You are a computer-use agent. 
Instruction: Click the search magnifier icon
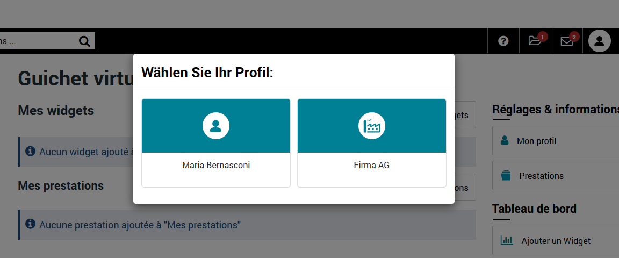tap(84, 41)
